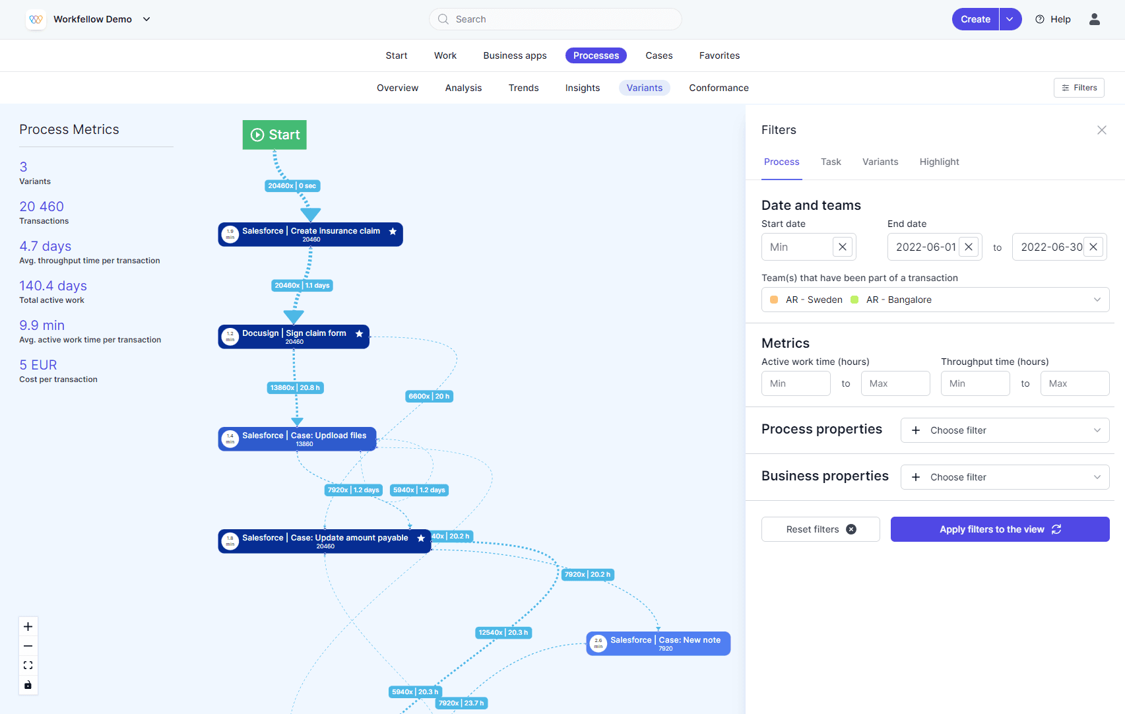Image resolution: width=1125 pixels, height=714 pixels.
Task: Click star on Create insurance claim
Action: click(x=393, y=232)
